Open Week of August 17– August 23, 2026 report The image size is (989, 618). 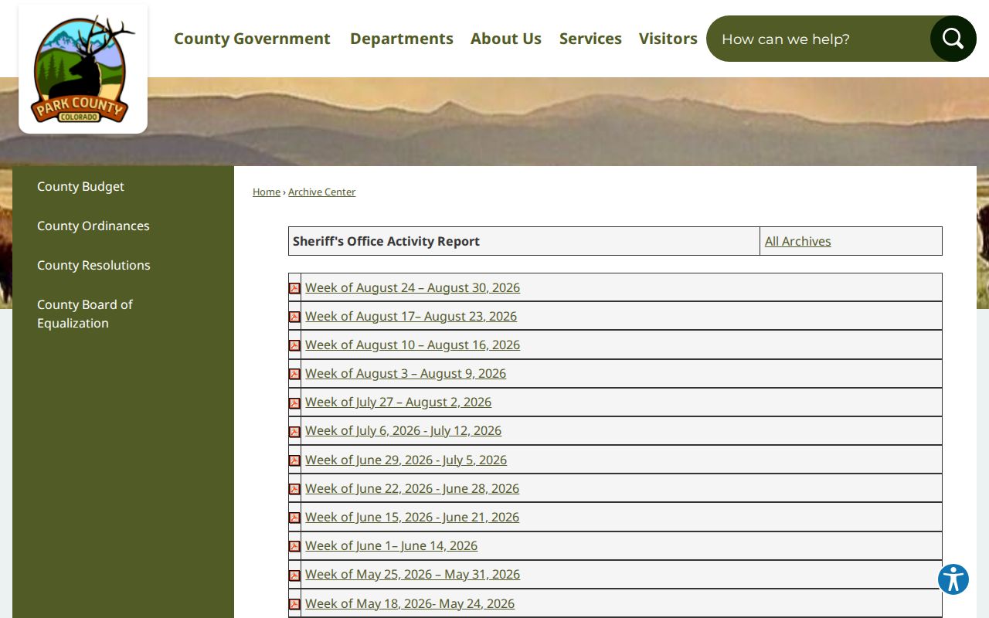point(411,316)
